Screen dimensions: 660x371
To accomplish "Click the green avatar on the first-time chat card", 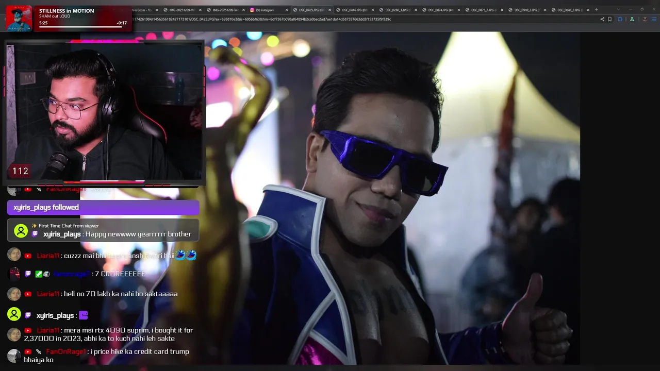I will pos(21,230).
